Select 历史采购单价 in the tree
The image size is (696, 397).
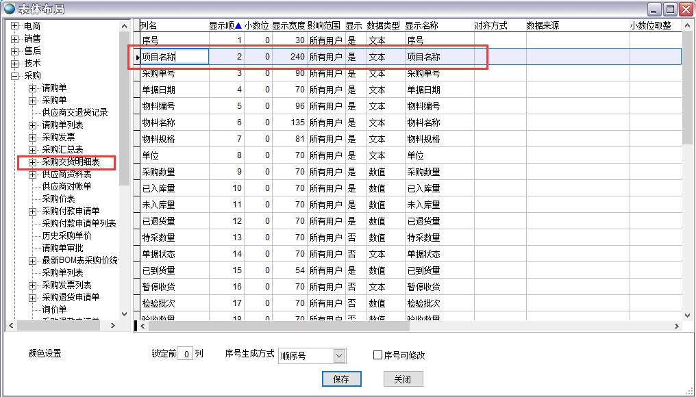tap(66, 236)
